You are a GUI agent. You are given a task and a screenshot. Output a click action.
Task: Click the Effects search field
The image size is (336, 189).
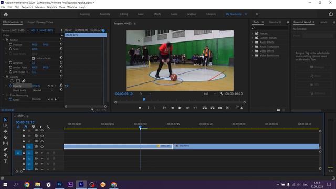[270, 28]
